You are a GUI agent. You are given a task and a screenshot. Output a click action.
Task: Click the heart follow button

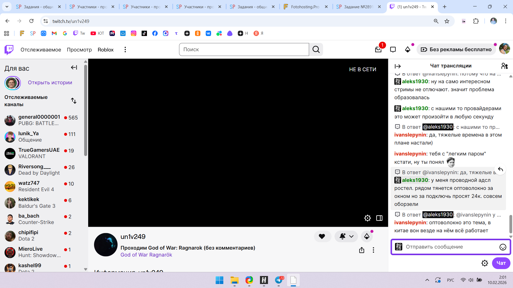pos(322,236)
